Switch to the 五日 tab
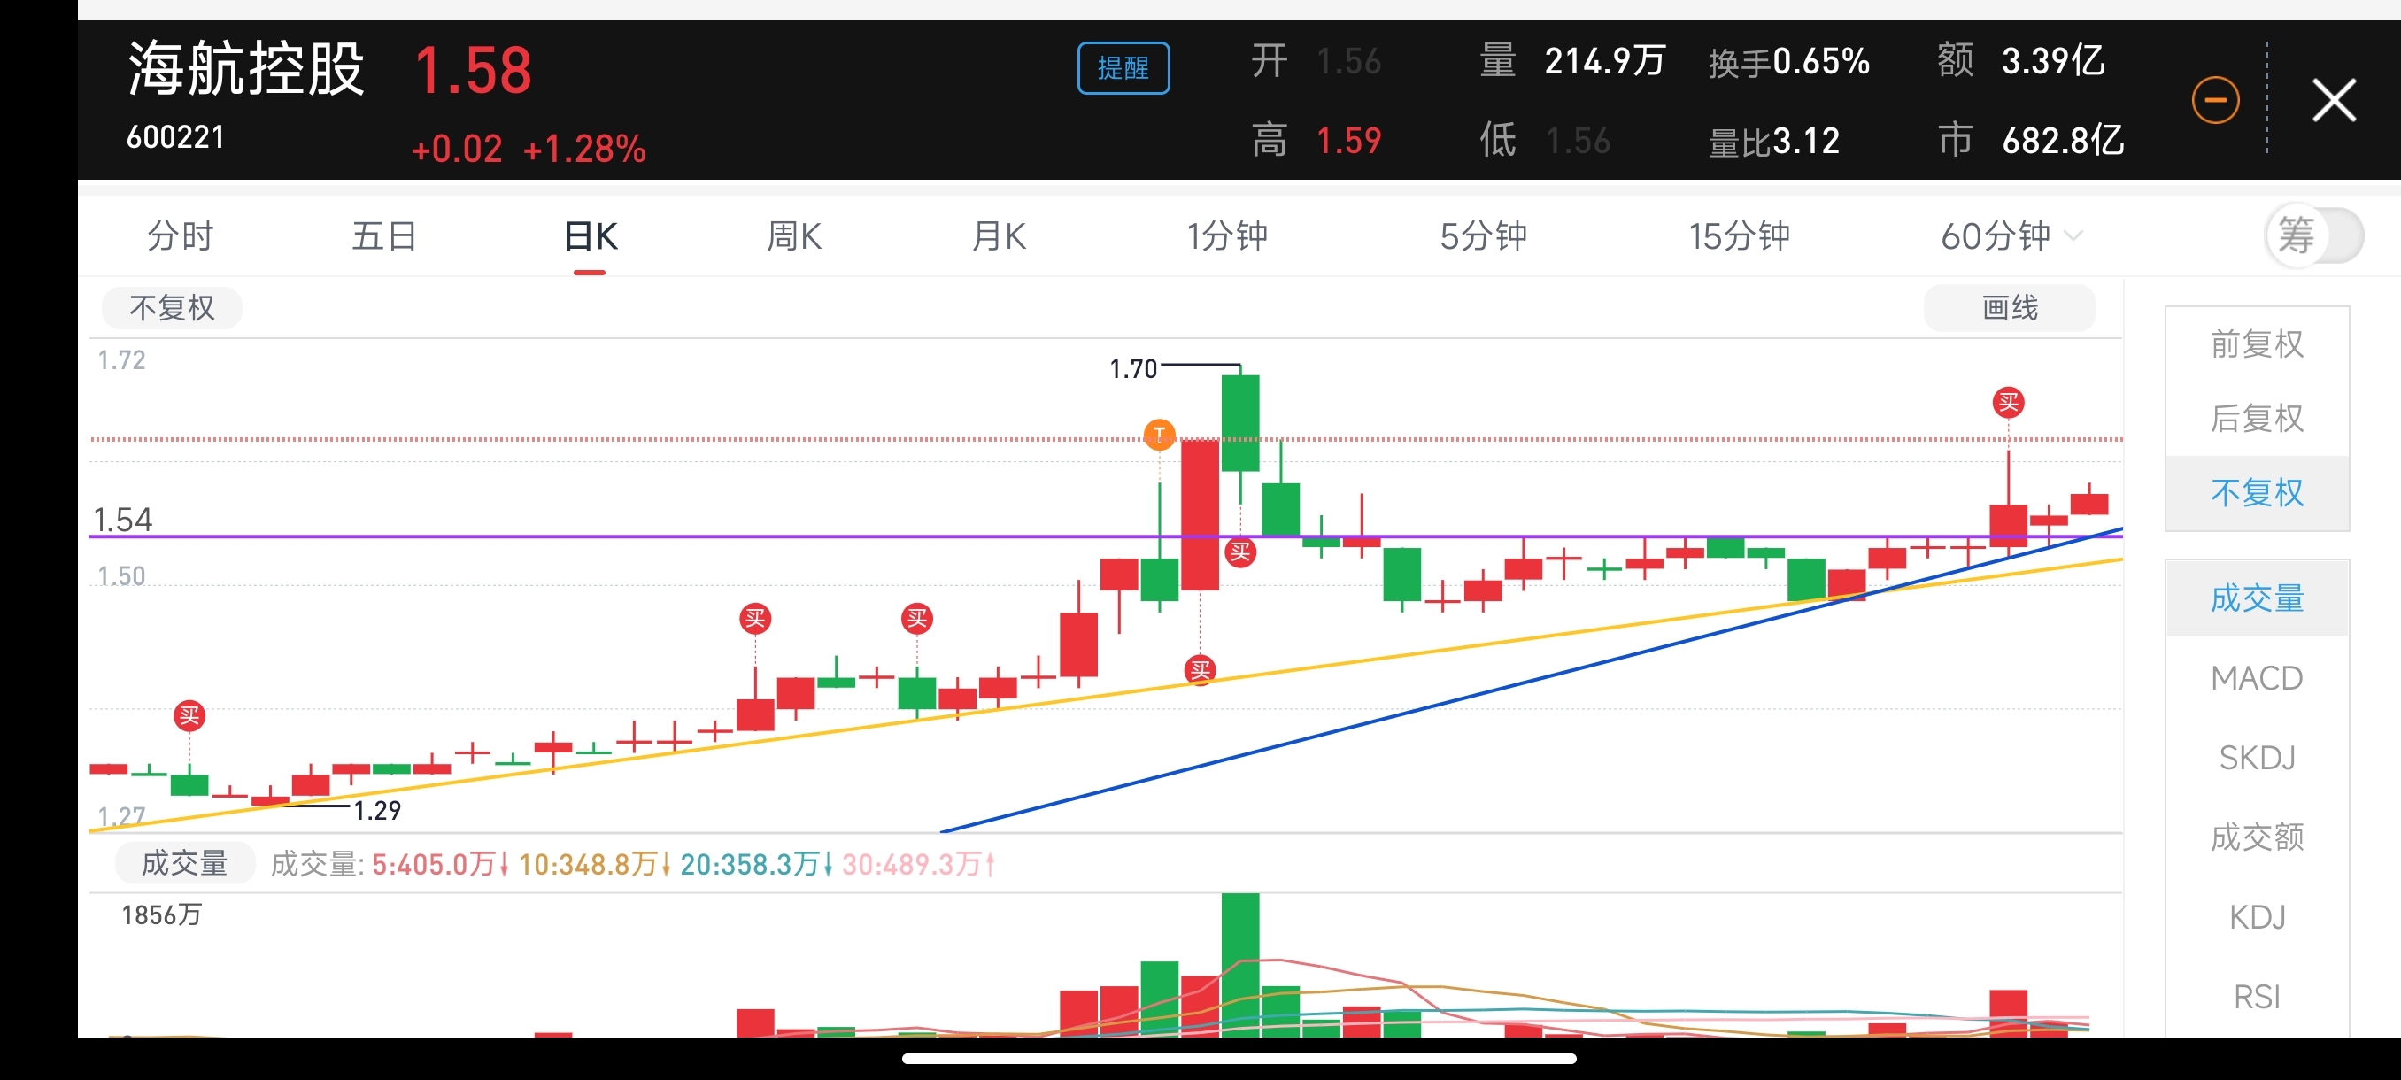This screenshot has width=2401, height=1080. click(384, 235)
